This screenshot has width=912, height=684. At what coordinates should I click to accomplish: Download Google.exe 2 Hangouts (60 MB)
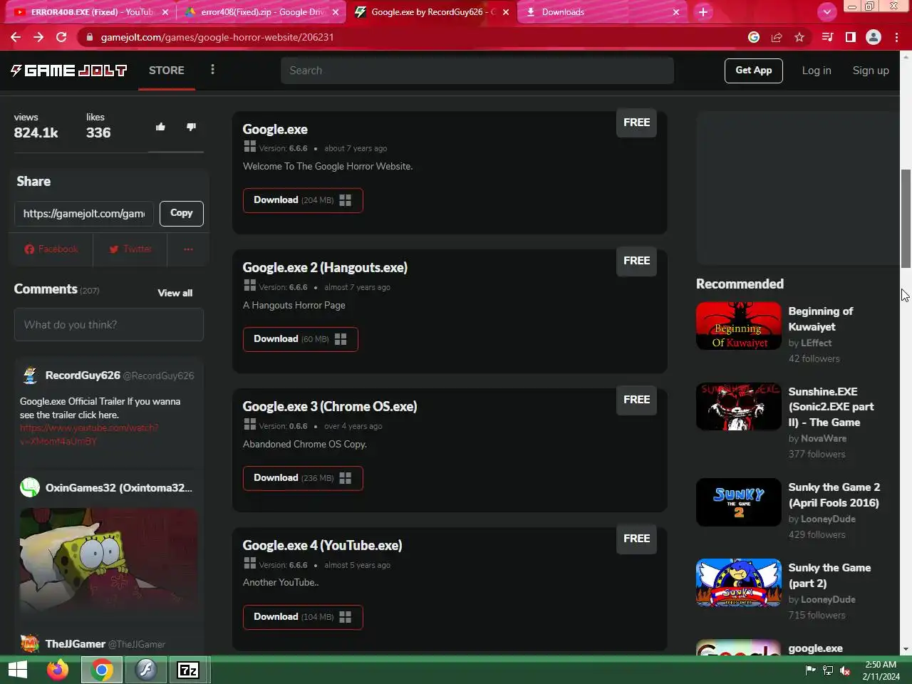point(300,339)
